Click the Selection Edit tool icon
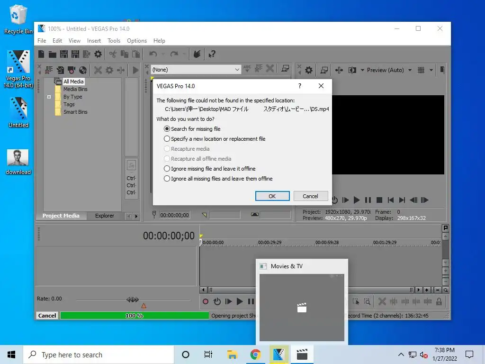 [356, 301]
